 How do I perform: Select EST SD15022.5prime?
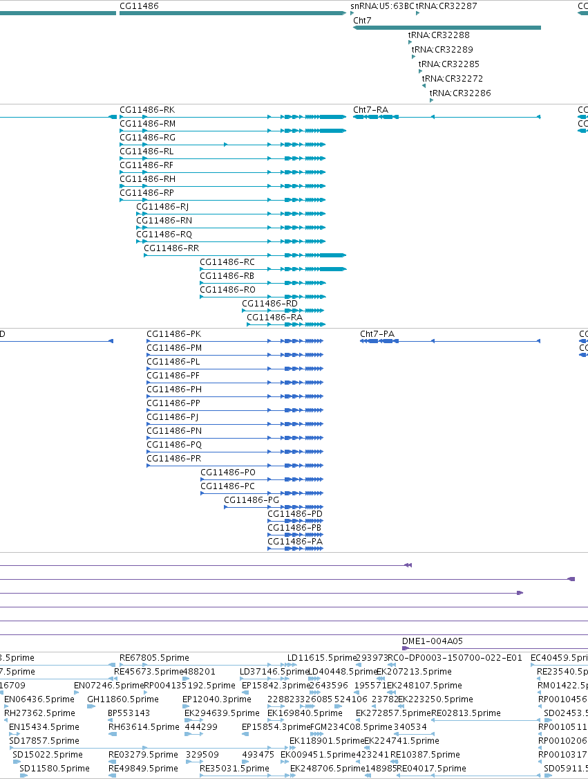[x=48, y=755]
